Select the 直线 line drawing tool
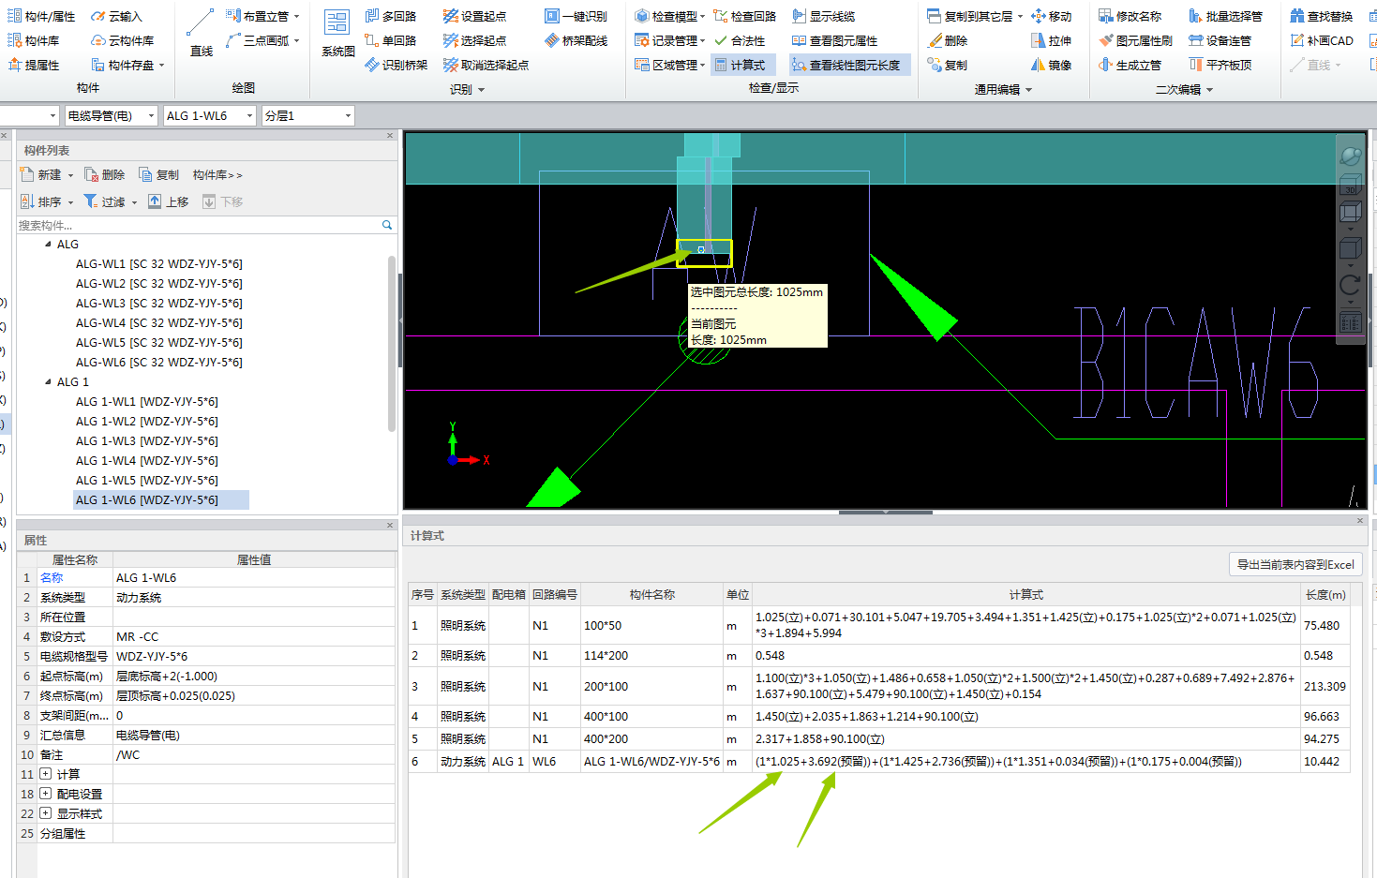1377x878 pixels. [201, 34]
